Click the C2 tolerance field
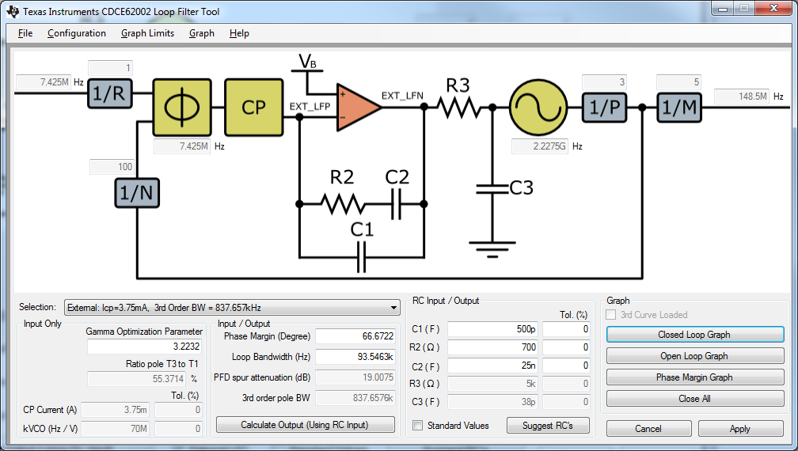The height and width of the screenshot is (451, 798). pos(566,366)
